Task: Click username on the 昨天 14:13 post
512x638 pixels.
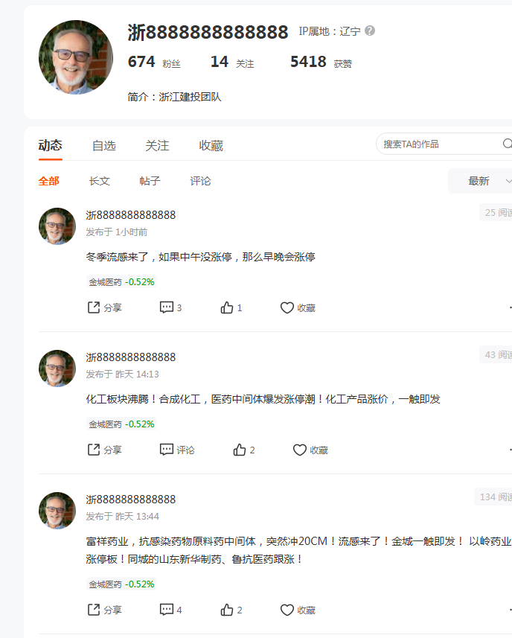Action: 131,357
